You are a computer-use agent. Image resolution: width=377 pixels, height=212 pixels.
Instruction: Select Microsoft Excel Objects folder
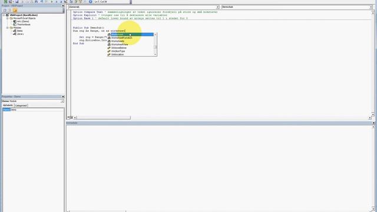click(x=24, y=18)
